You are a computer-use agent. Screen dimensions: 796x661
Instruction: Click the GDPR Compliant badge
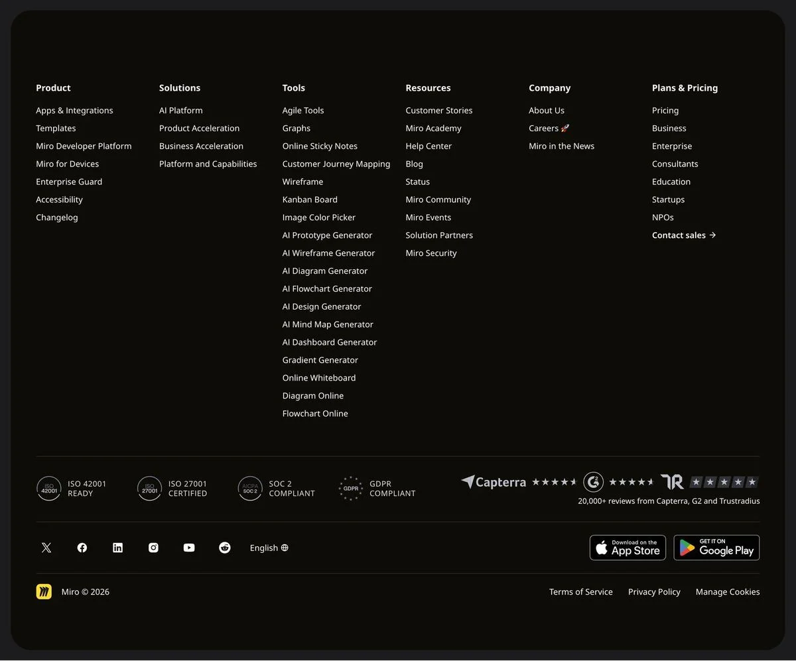377,489
